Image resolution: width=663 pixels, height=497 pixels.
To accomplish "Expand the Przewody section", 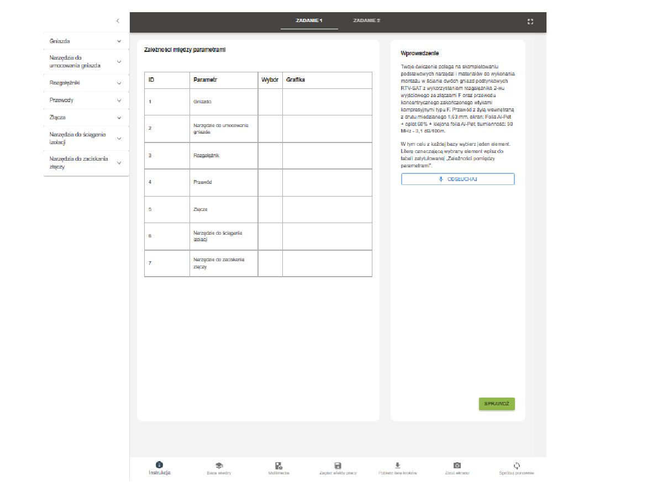I will coord(119,101).
